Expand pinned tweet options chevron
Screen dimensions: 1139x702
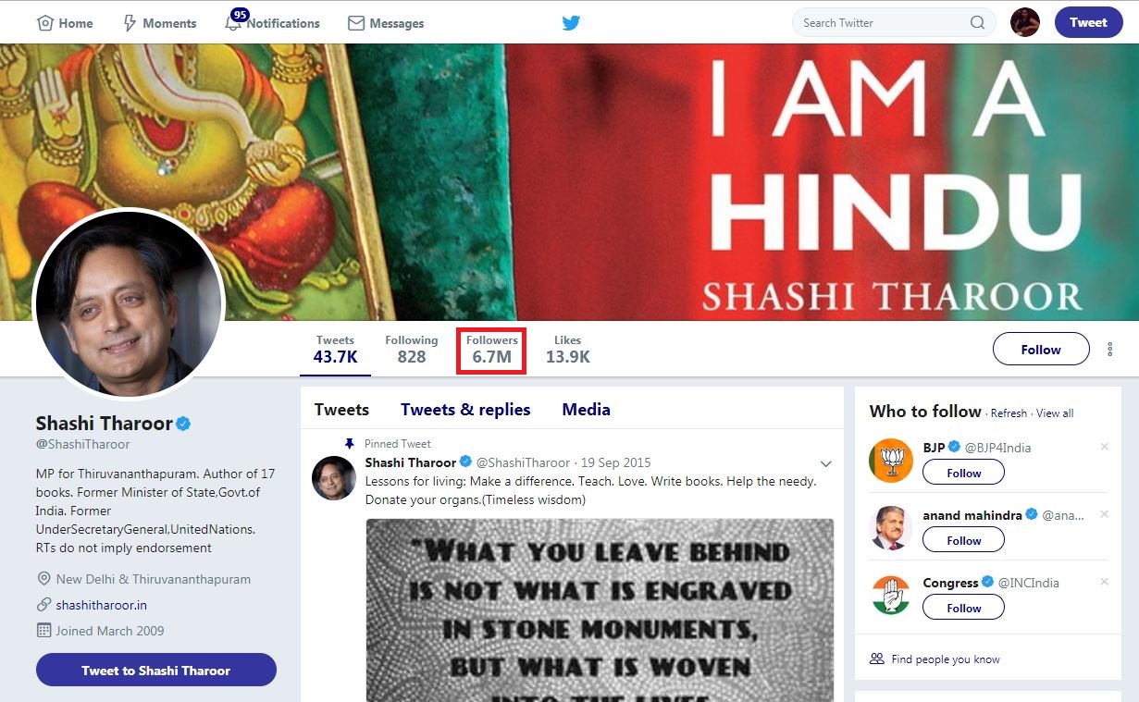(826, 463)
